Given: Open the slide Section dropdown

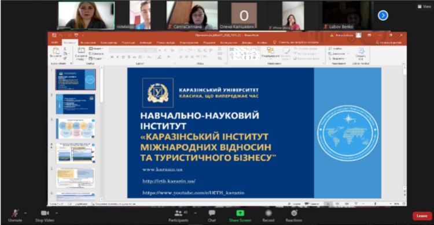Looking at the screenshot, I should click(96, 58).
